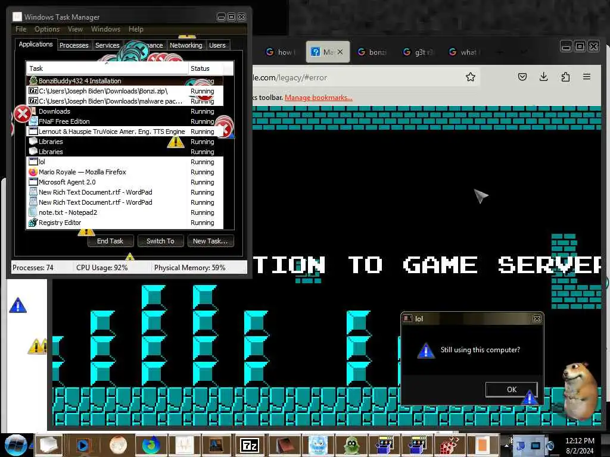Select the Downloads\Bonzi.zip 7-Zip task

125,91
